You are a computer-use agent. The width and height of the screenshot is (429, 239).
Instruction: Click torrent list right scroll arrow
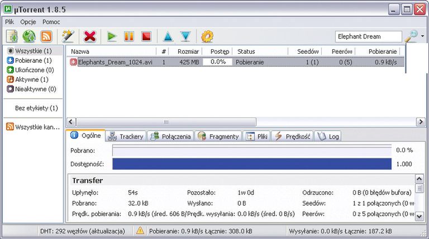(420, 121)
